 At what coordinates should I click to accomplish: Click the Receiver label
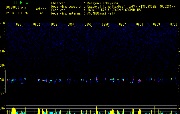tap(58, 10)
